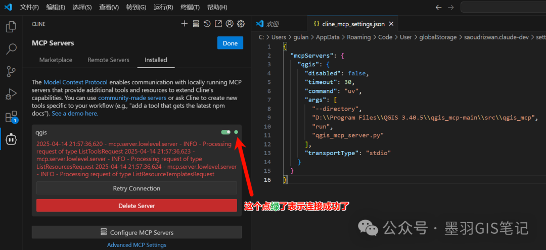The width and height of the screenshot is (546, 250).
Task: Open the Explorer view in activity bar
Action: tap(11, 27)
